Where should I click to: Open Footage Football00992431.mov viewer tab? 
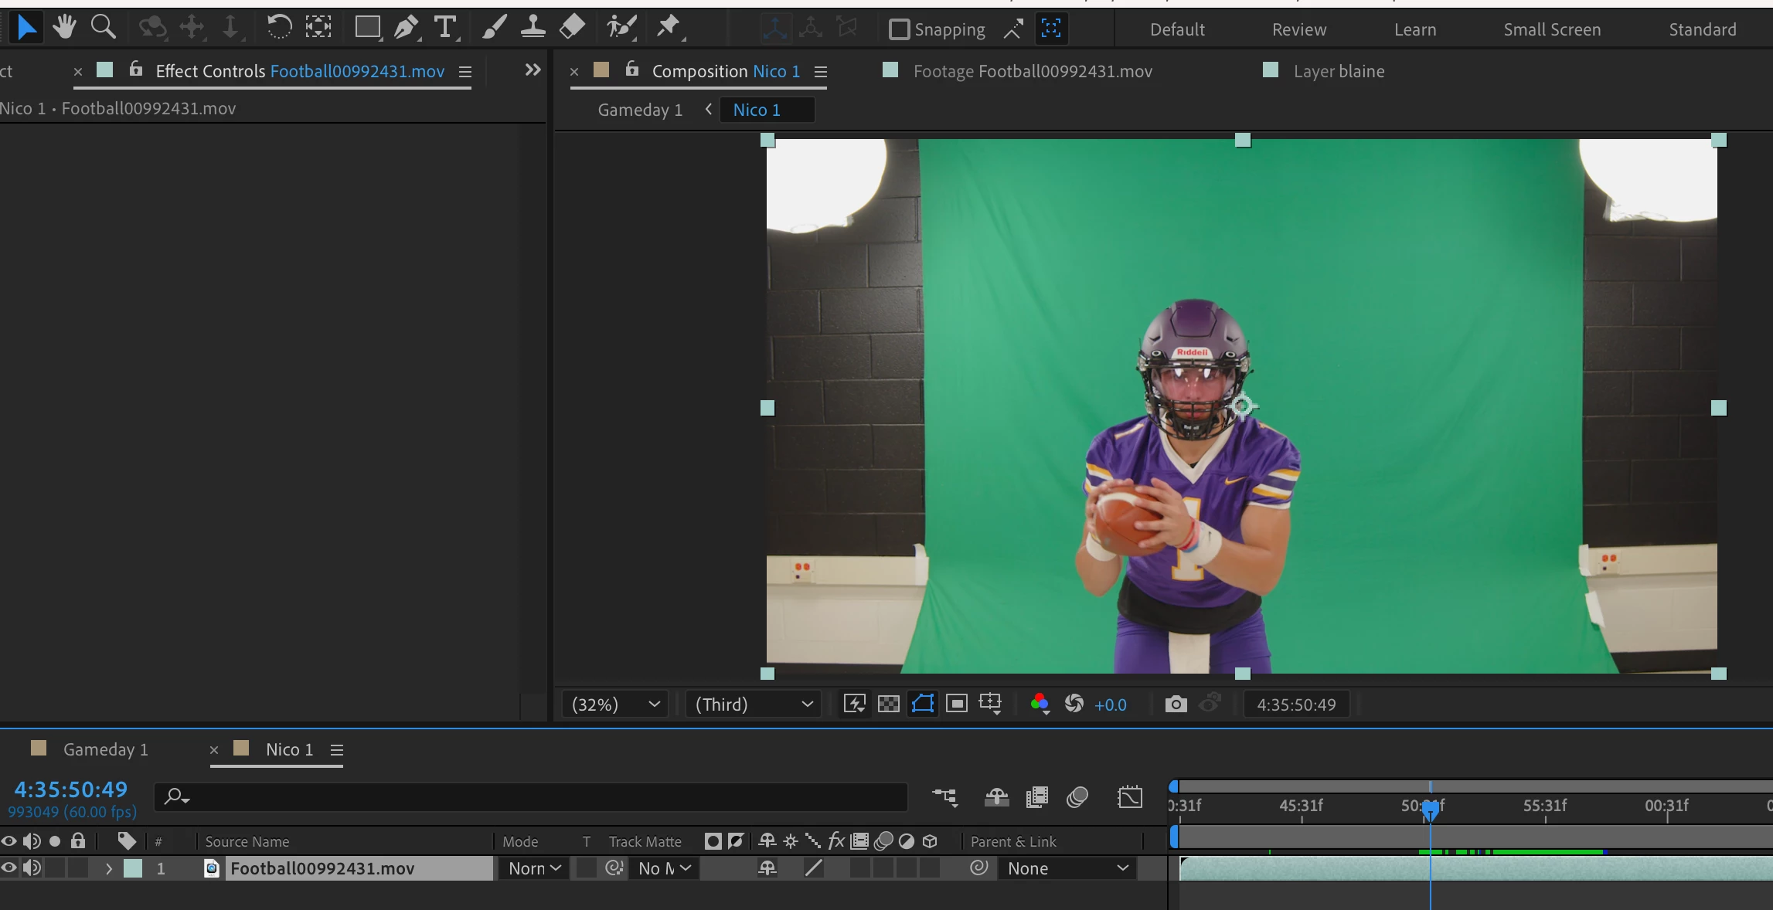coord(1032,71)
